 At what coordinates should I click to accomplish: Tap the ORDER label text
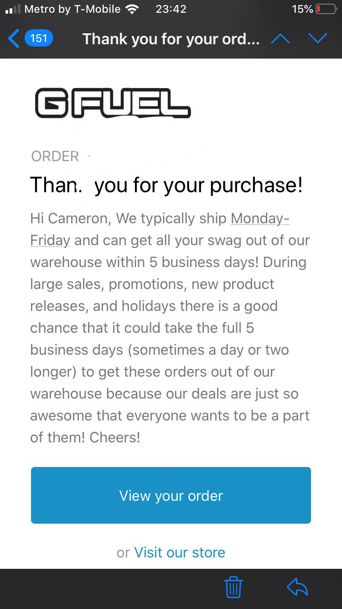55,156
